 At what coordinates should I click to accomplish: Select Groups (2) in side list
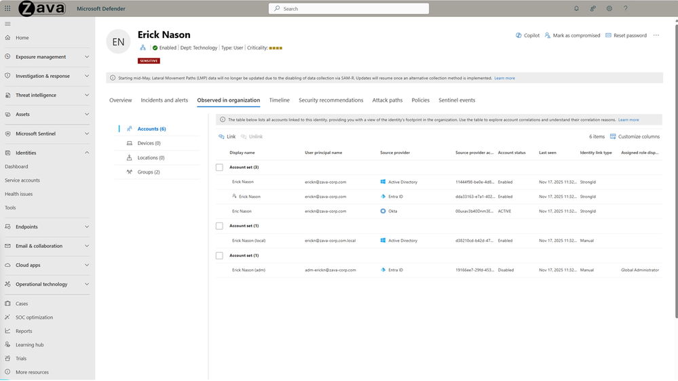pyautogui.click(x=149, y=172)
